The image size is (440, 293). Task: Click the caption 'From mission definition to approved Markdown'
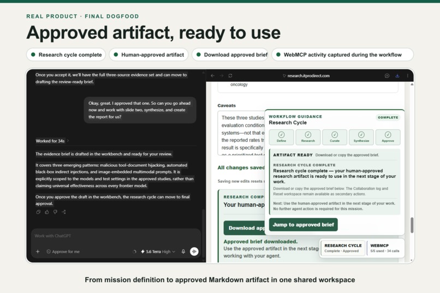(219, 280)
